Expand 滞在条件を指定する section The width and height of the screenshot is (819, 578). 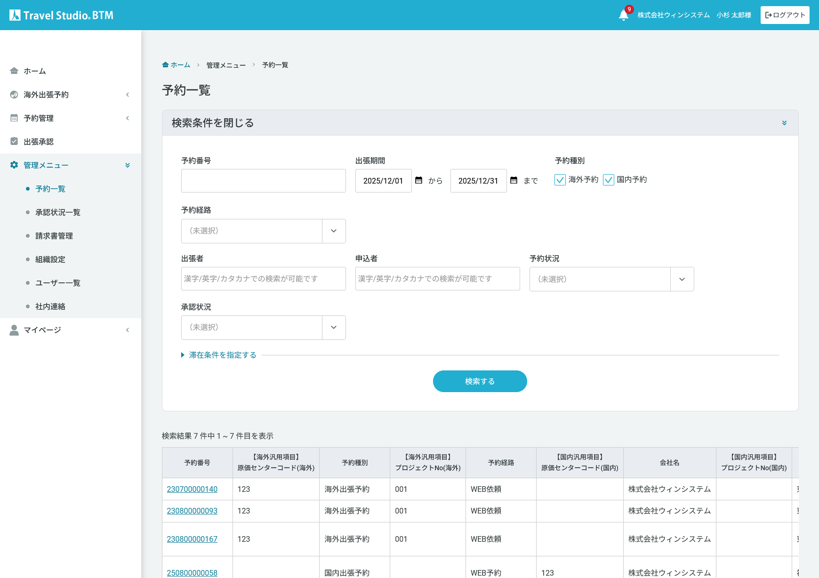[x=219, y=355]
